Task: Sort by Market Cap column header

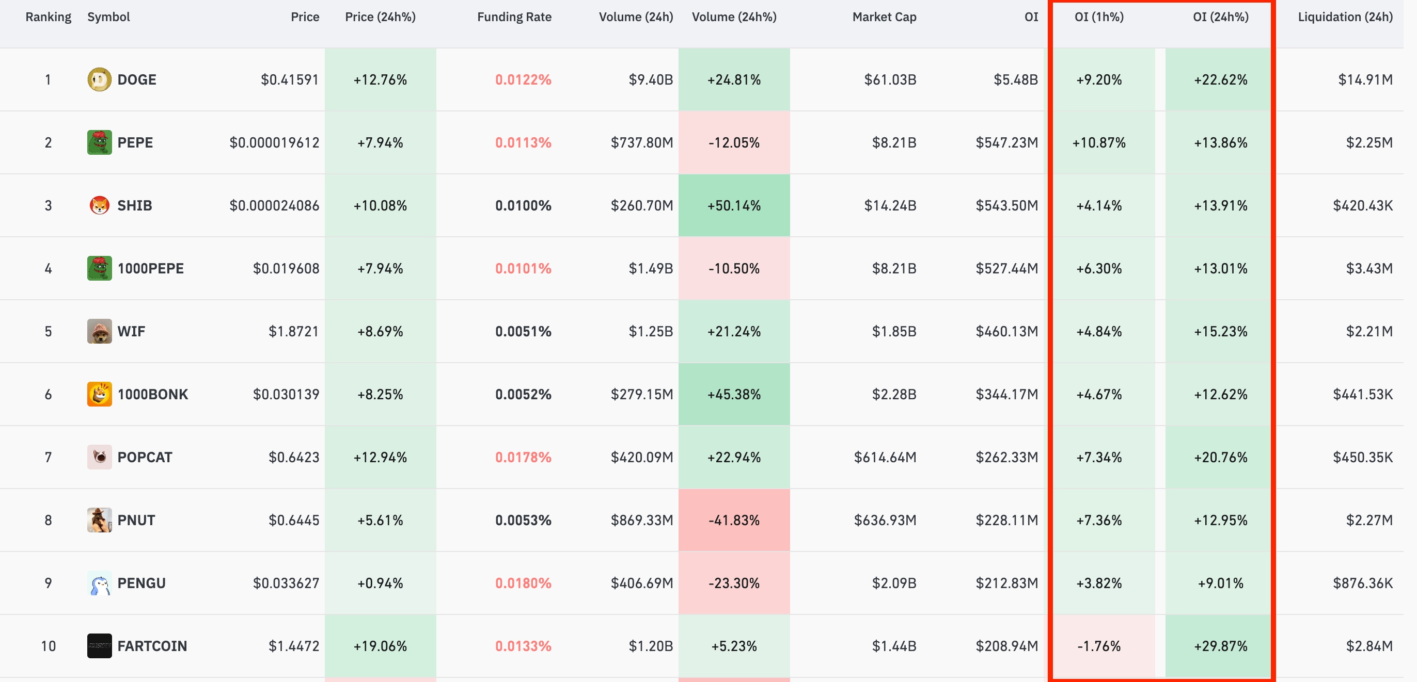Action: click(884, 17)
